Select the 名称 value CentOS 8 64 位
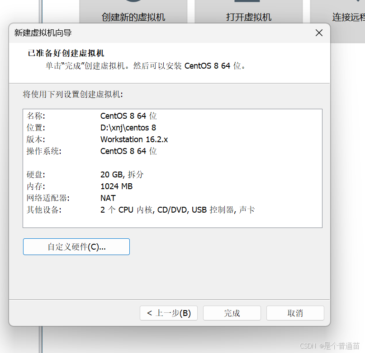Viewport: 365px width, 353px height. [128, 116]
